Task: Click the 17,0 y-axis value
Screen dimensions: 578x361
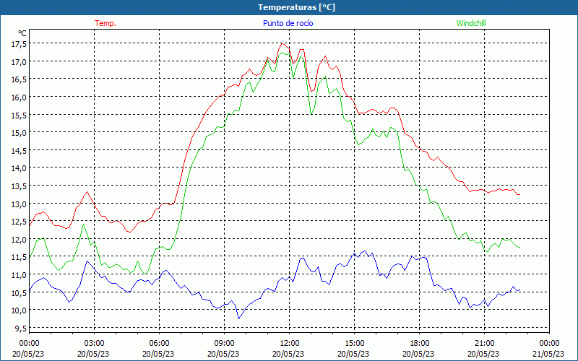Action: (20, 62)
